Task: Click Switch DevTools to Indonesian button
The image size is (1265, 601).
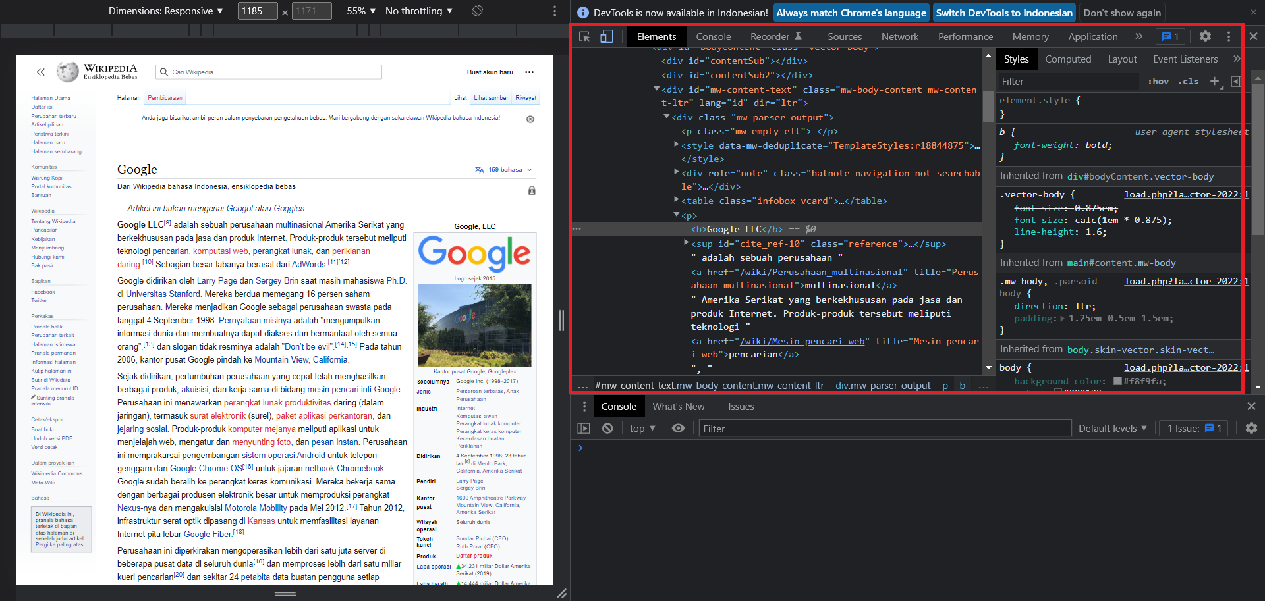Action: pyautogui.click(x=1004, y=13)
